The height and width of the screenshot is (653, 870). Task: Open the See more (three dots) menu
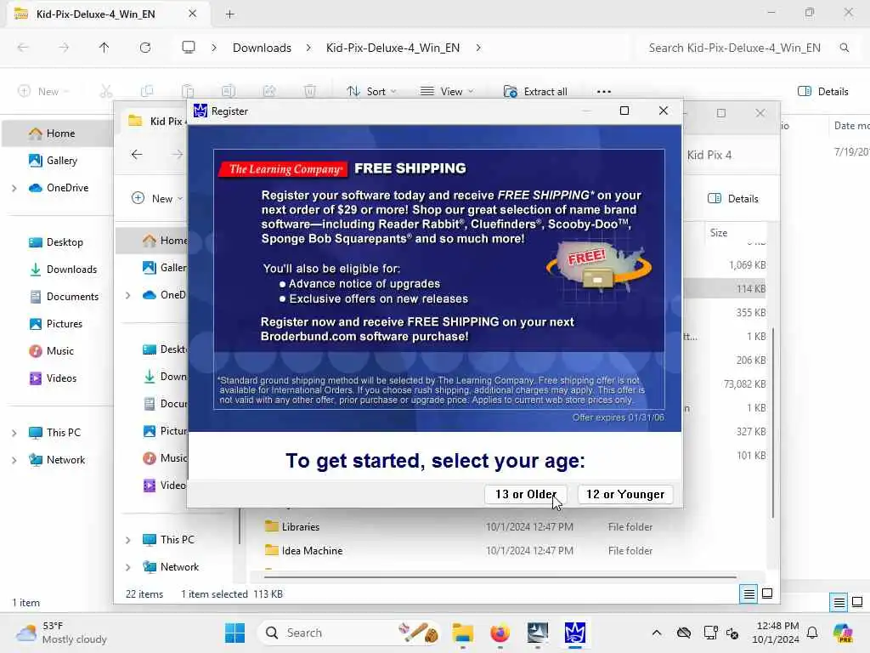point(604,92)
